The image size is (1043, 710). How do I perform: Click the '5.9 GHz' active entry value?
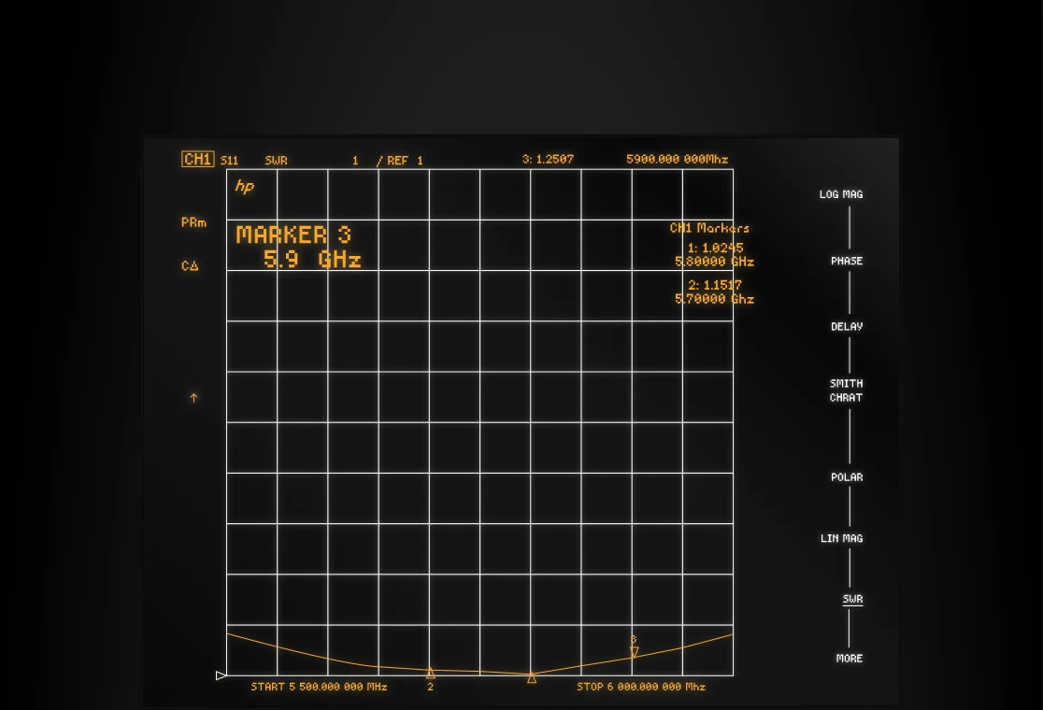[x=312, y=259]
